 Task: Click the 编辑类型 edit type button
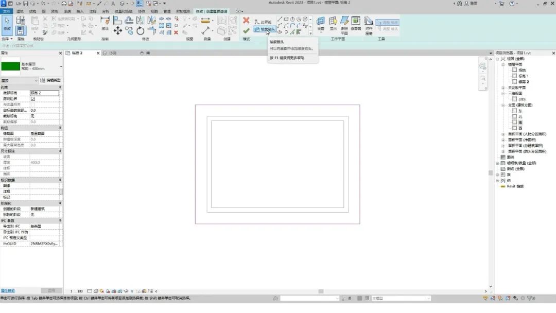pos(51,80)
